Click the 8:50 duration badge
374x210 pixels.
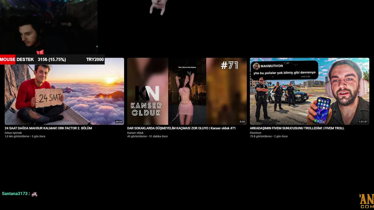(x=242, y=122)
